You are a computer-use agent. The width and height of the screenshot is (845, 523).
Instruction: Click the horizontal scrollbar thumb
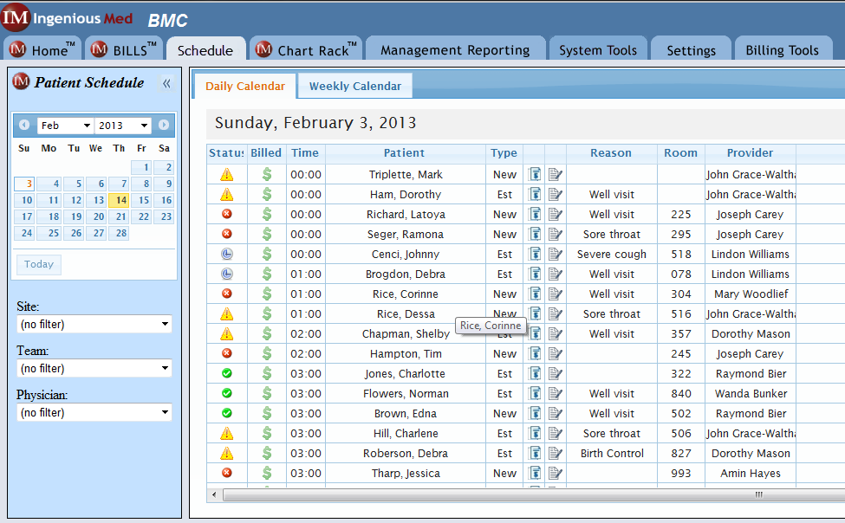534,494
